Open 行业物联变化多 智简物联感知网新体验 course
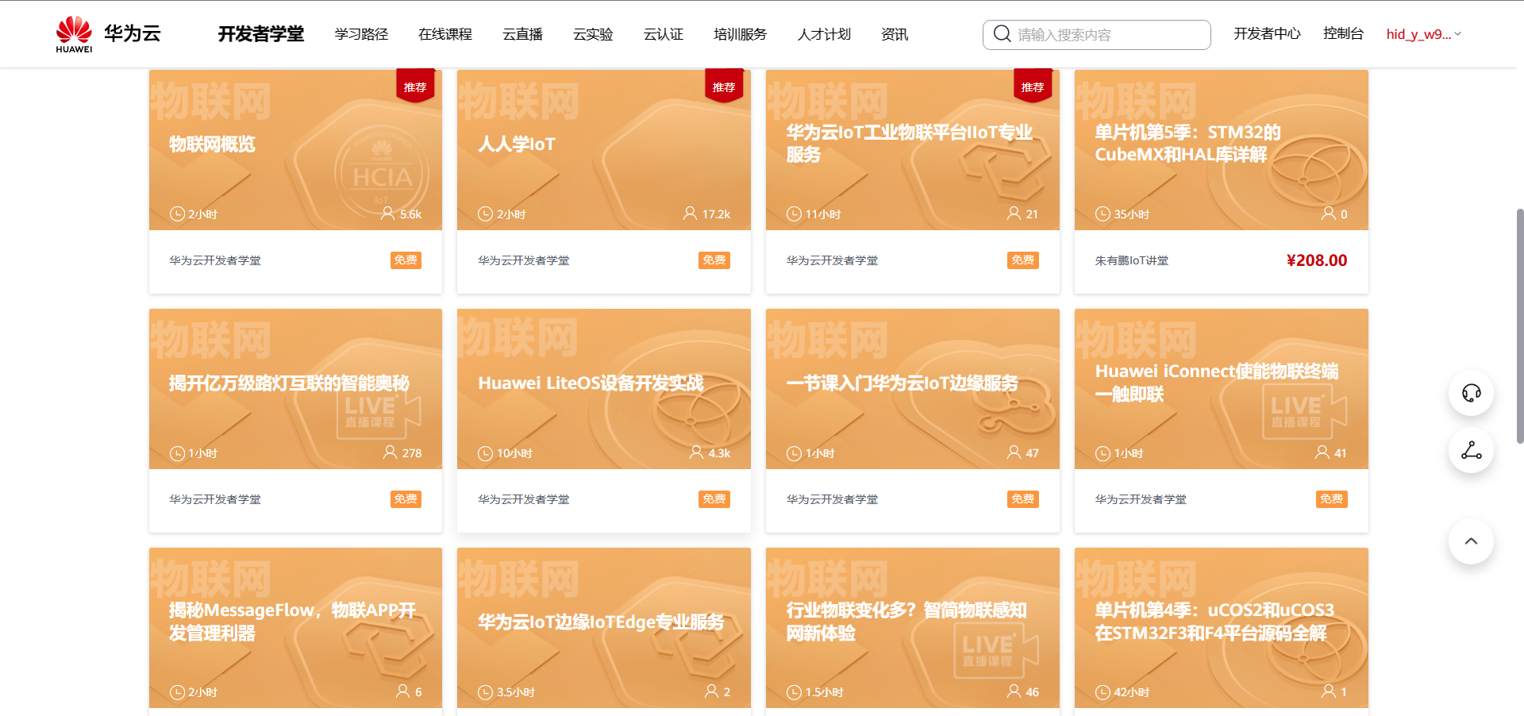1524x716 pixels. (x=913, y=631)
